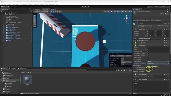Click Restart in Trail Renderer overlay

[121, 56]
